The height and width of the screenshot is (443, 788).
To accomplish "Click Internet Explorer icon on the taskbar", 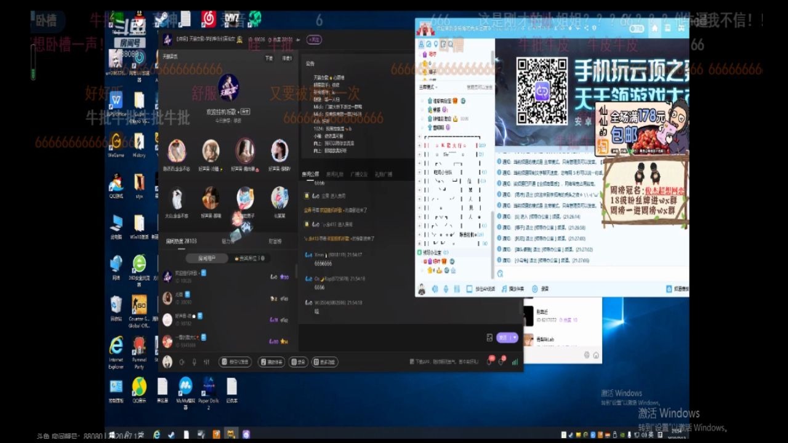I will tap(157, 434).
